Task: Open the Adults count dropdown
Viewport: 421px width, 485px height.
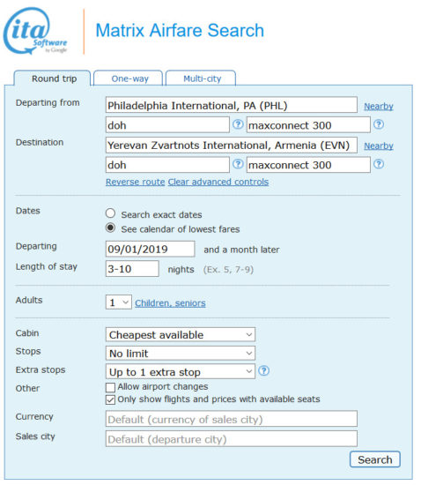Action: 119,302
